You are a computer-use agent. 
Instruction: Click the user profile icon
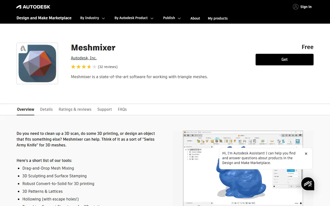pyautogui.click(x=295, y=7)
